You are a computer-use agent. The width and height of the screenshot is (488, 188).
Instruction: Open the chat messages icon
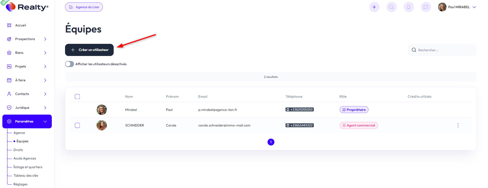coord(426,7)
